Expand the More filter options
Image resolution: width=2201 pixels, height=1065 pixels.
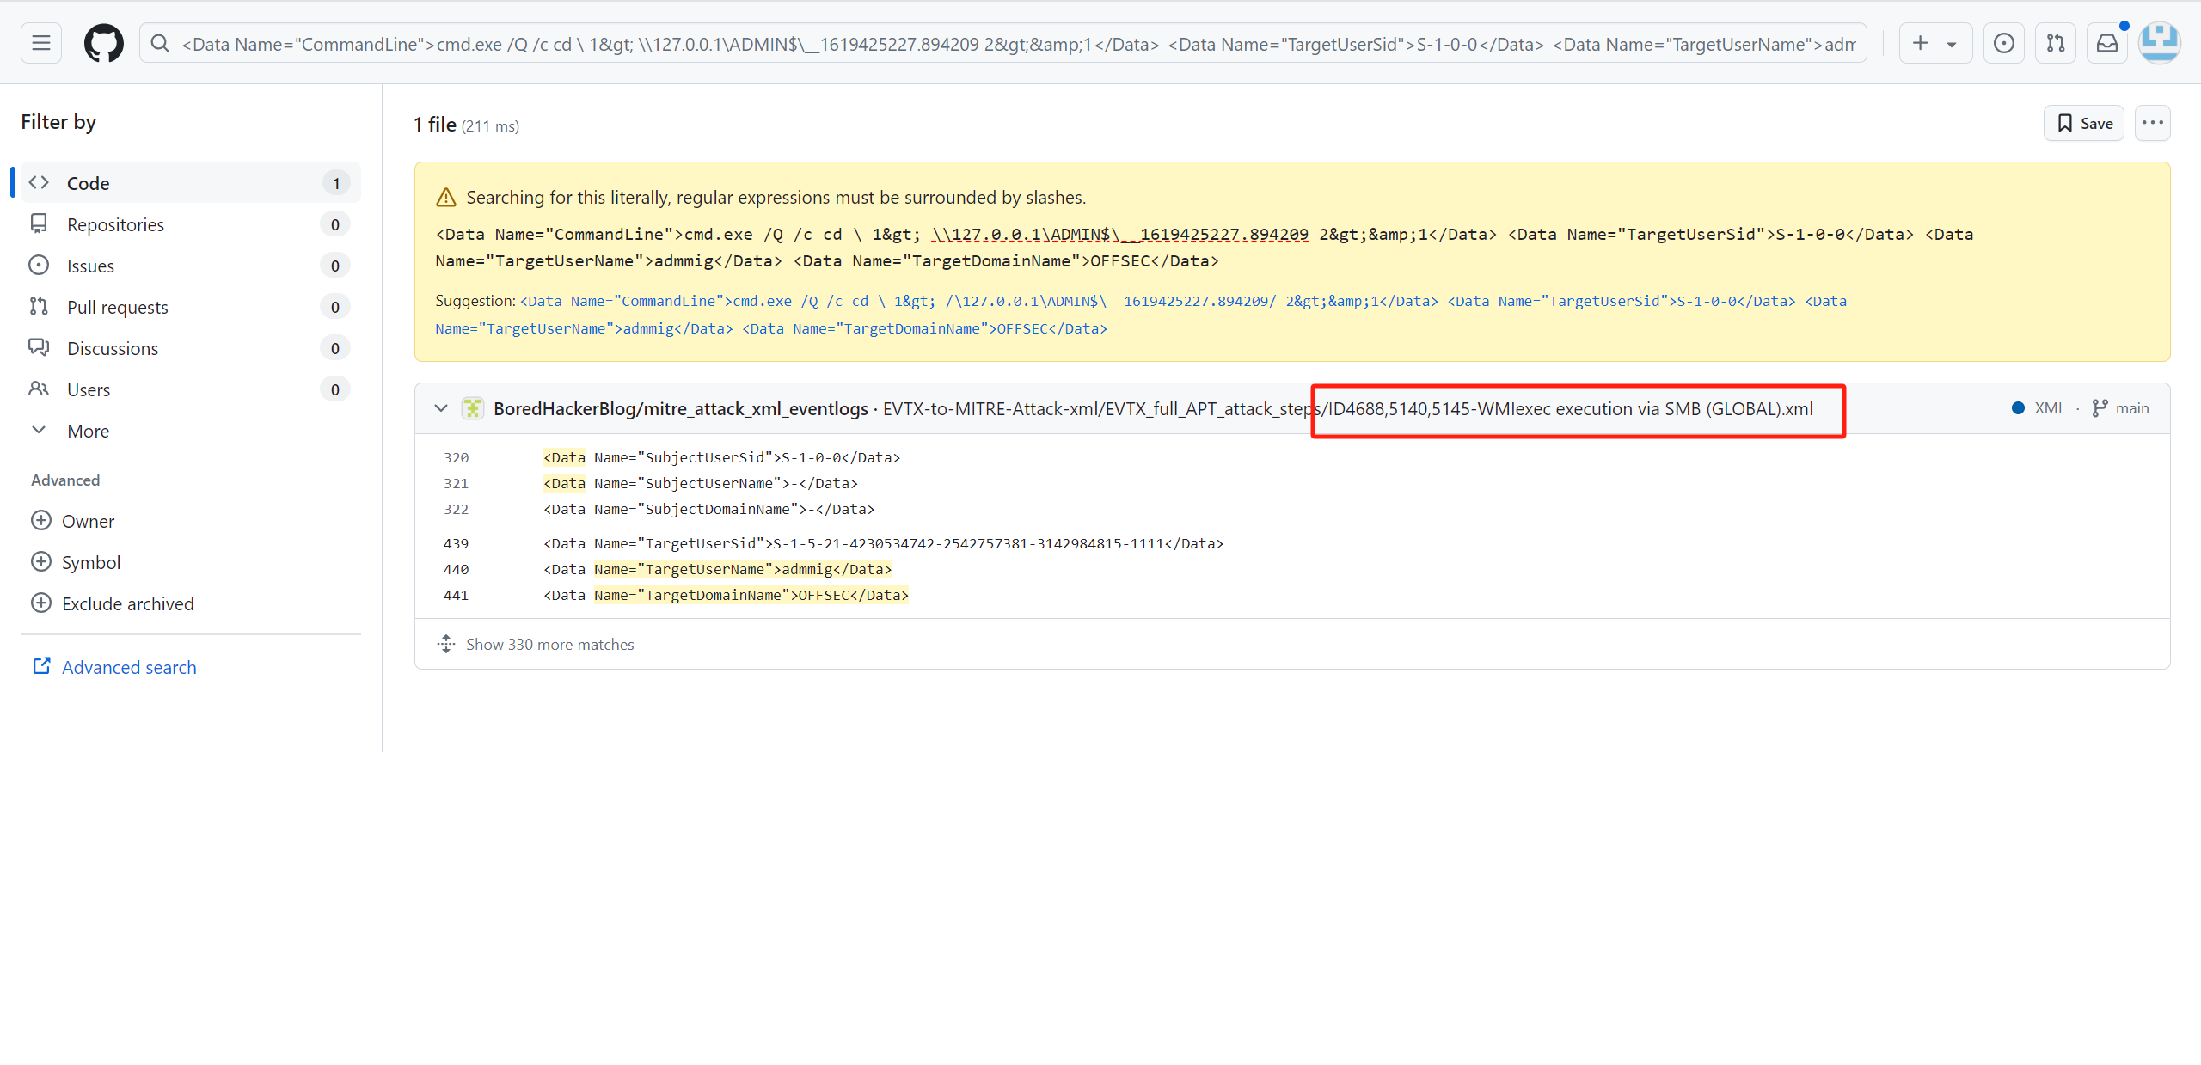tap(88, 431)
